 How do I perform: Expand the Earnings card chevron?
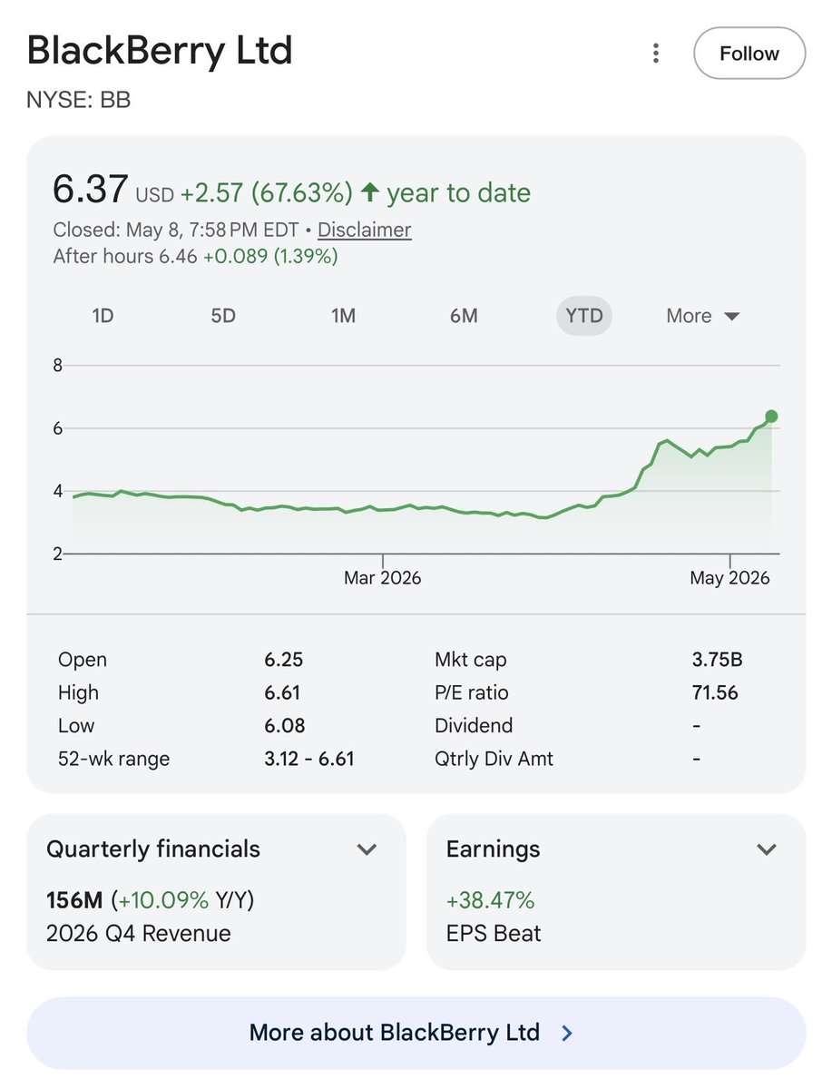point(767,849)
